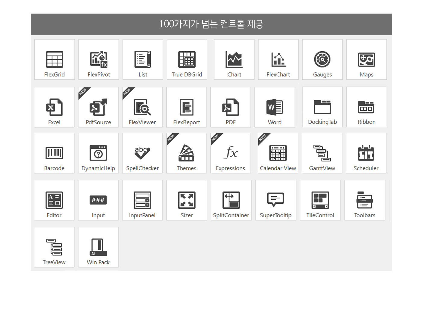
Task: Open the DynamicHelp tile
Action: pyautogui.click(x=98, y=153)
